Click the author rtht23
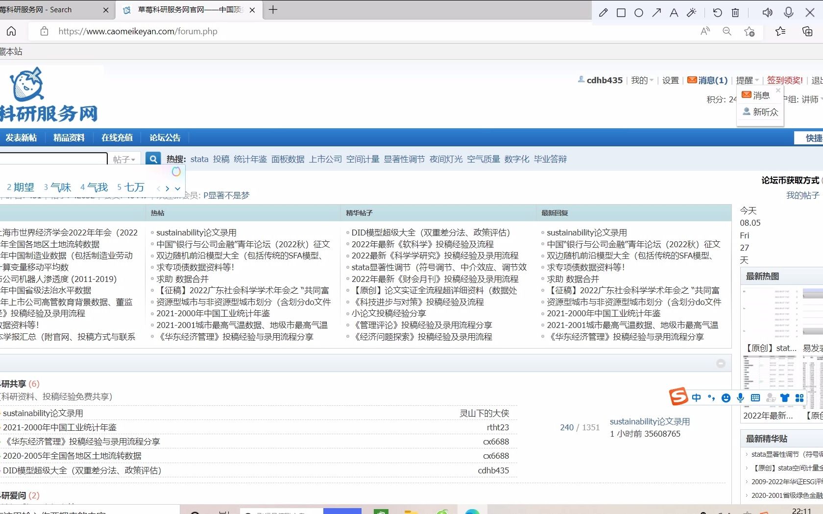The width and height of the screenshot is (823, 514). click(x=498, y=427)
